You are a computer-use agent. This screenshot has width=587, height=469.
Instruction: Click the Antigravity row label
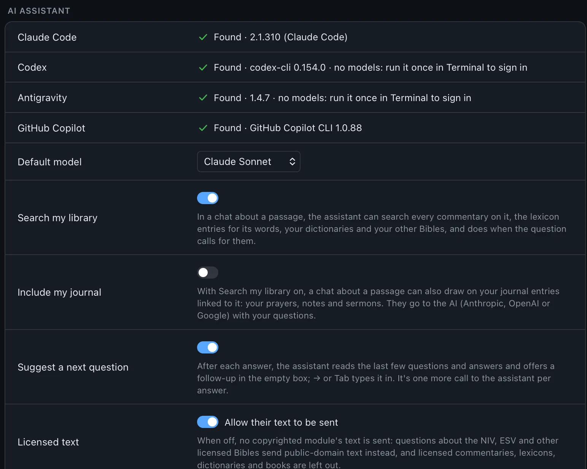pyautogui.click(x=42, y=98)
